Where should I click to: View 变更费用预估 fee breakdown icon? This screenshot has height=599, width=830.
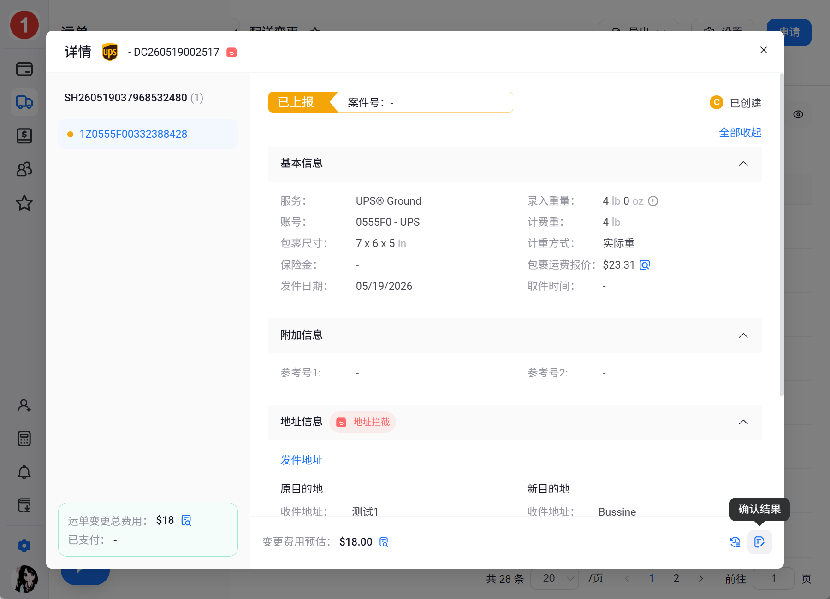click(x=384, y=542)
